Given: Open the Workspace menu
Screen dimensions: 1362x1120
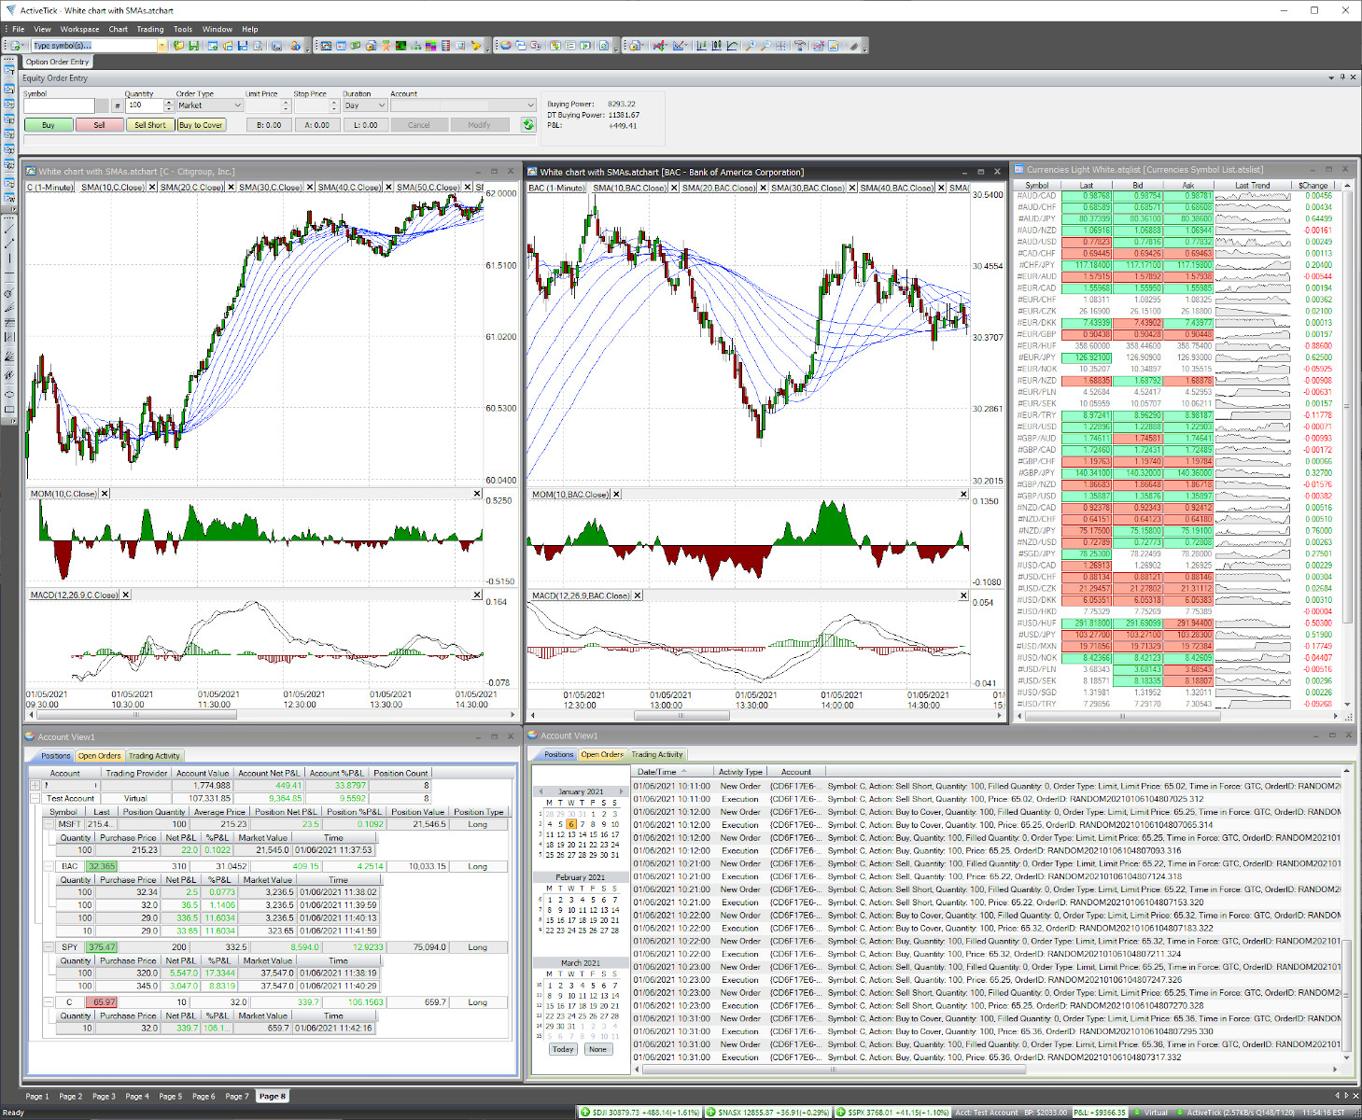Looking at the screenshot, I should (x=79, y=29).
